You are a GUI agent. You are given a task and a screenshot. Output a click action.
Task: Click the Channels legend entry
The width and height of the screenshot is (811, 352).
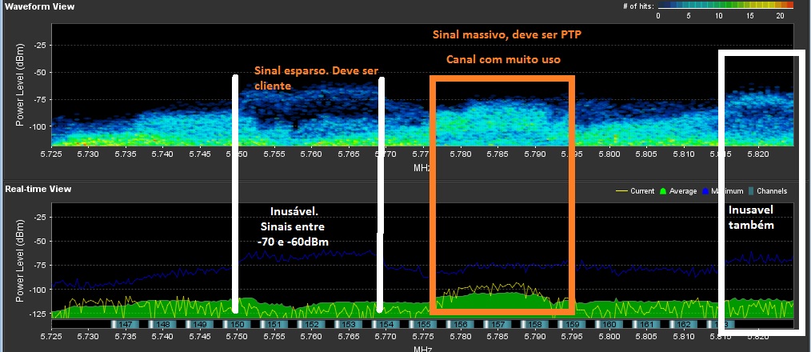(x=768, y=191)
